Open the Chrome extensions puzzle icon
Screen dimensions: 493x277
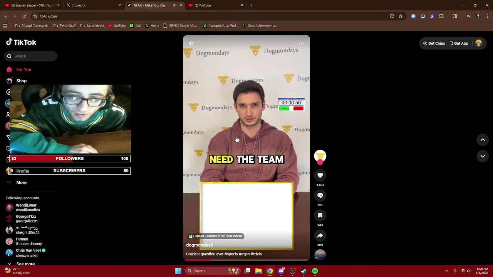(441, 16)
